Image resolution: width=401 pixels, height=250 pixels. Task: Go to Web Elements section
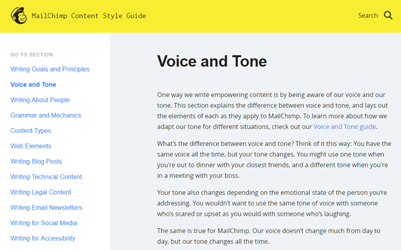31,146
